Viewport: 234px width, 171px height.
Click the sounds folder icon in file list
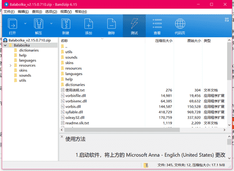pos(63,57)
